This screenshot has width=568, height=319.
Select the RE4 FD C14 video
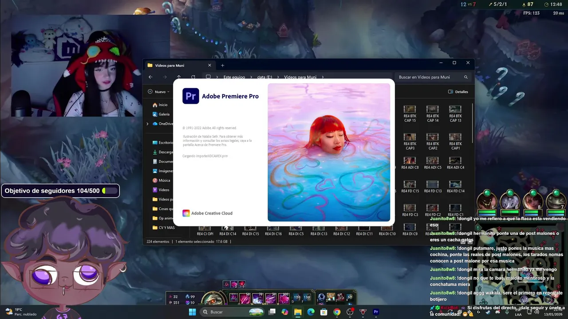point(455,187)
